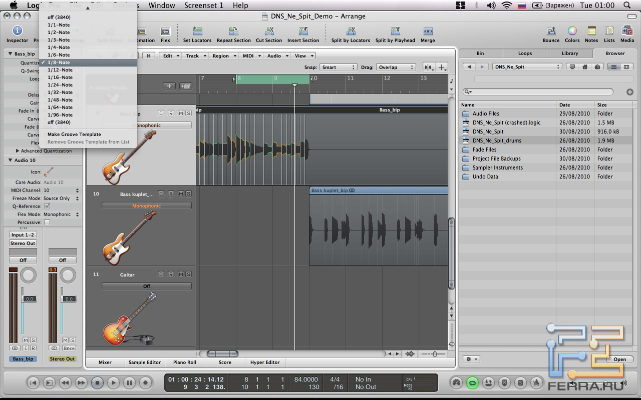Click the Flex toolbar icon
641x400 pixels.
coord(165,31)
